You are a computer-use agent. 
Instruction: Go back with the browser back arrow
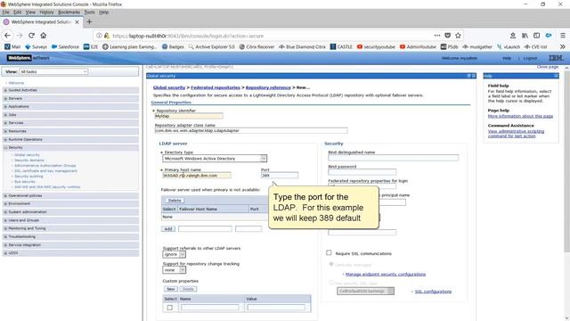(8, 36)
